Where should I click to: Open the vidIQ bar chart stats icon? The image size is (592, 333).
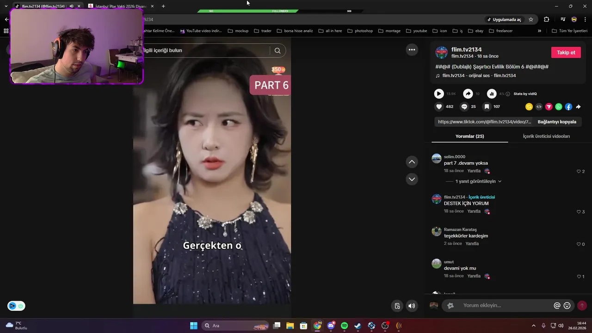(x=492, y=94)
